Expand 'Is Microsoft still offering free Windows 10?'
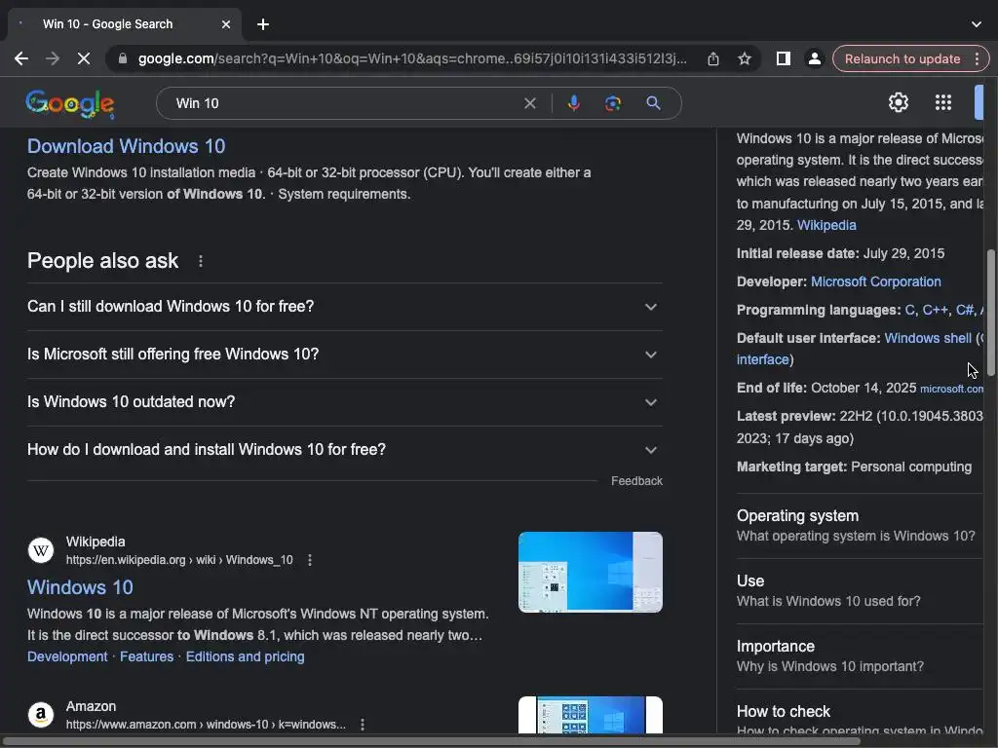The image size is (998, 748). click(345, 355)
